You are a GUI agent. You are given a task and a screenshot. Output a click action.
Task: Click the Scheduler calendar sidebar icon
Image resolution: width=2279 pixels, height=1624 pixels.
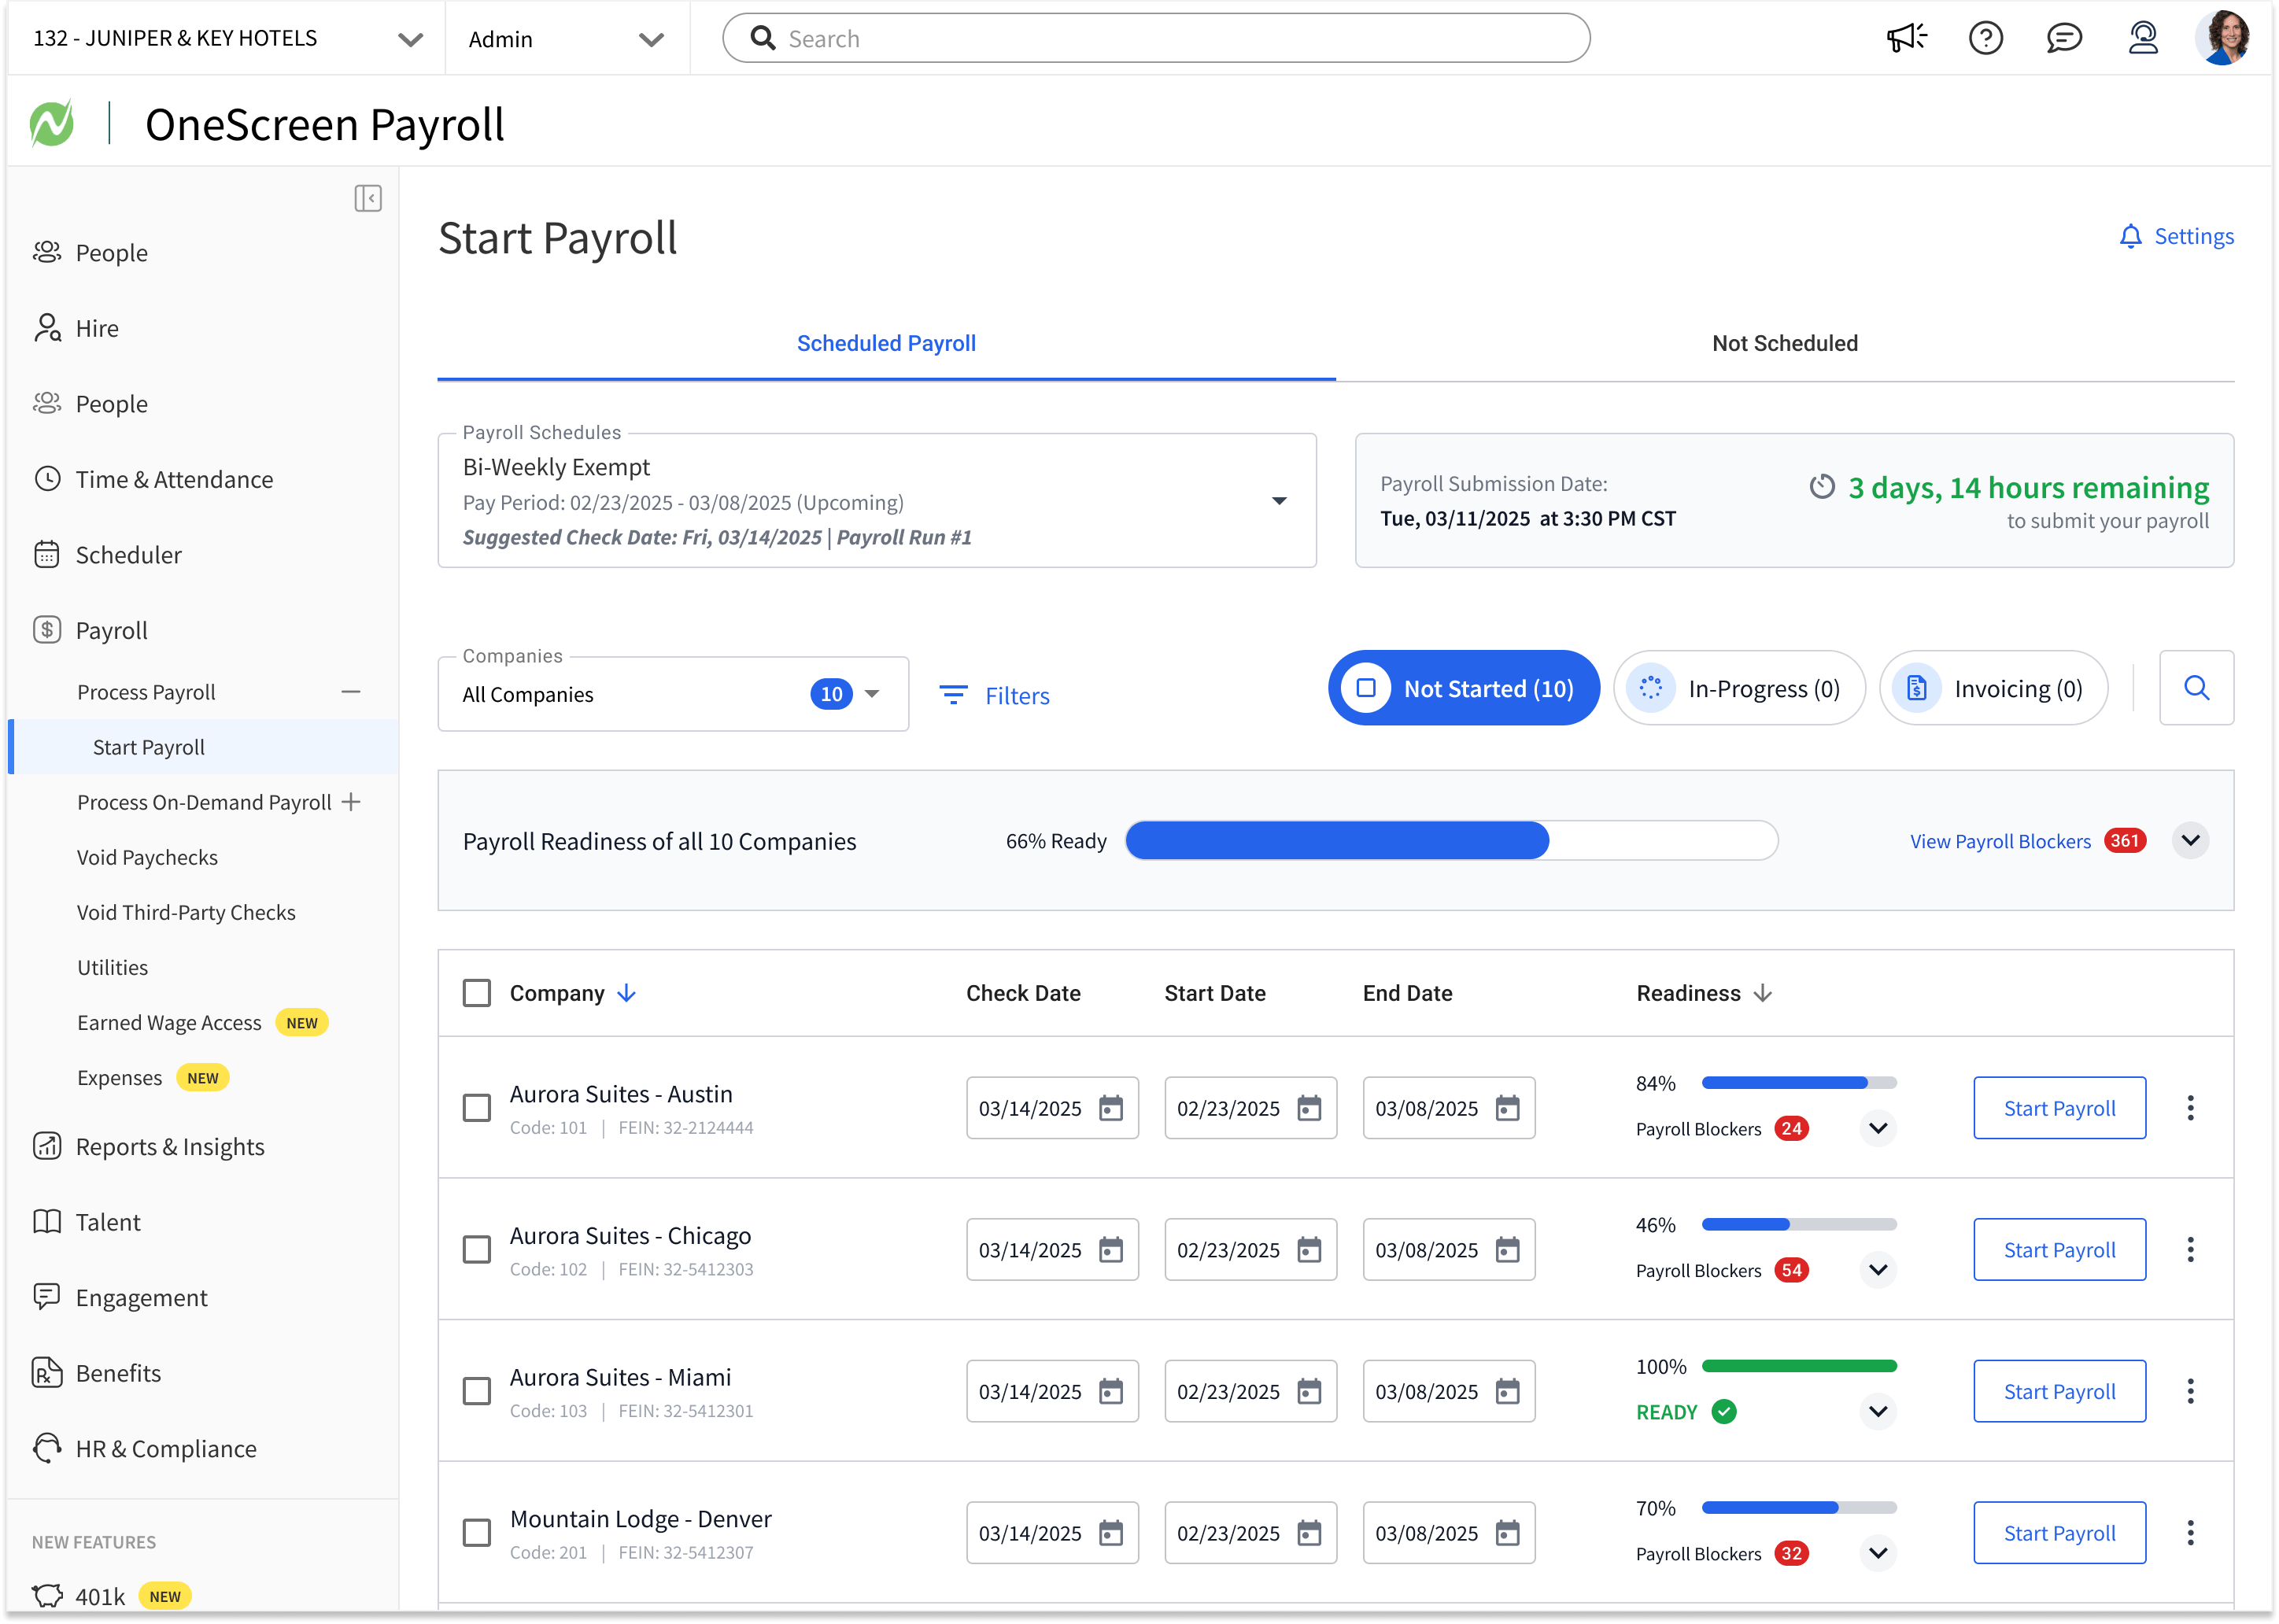pos(47,555)
